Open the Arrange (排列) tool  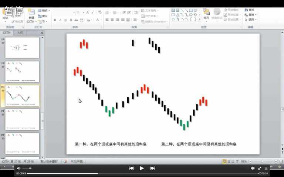tap(206, 15)
